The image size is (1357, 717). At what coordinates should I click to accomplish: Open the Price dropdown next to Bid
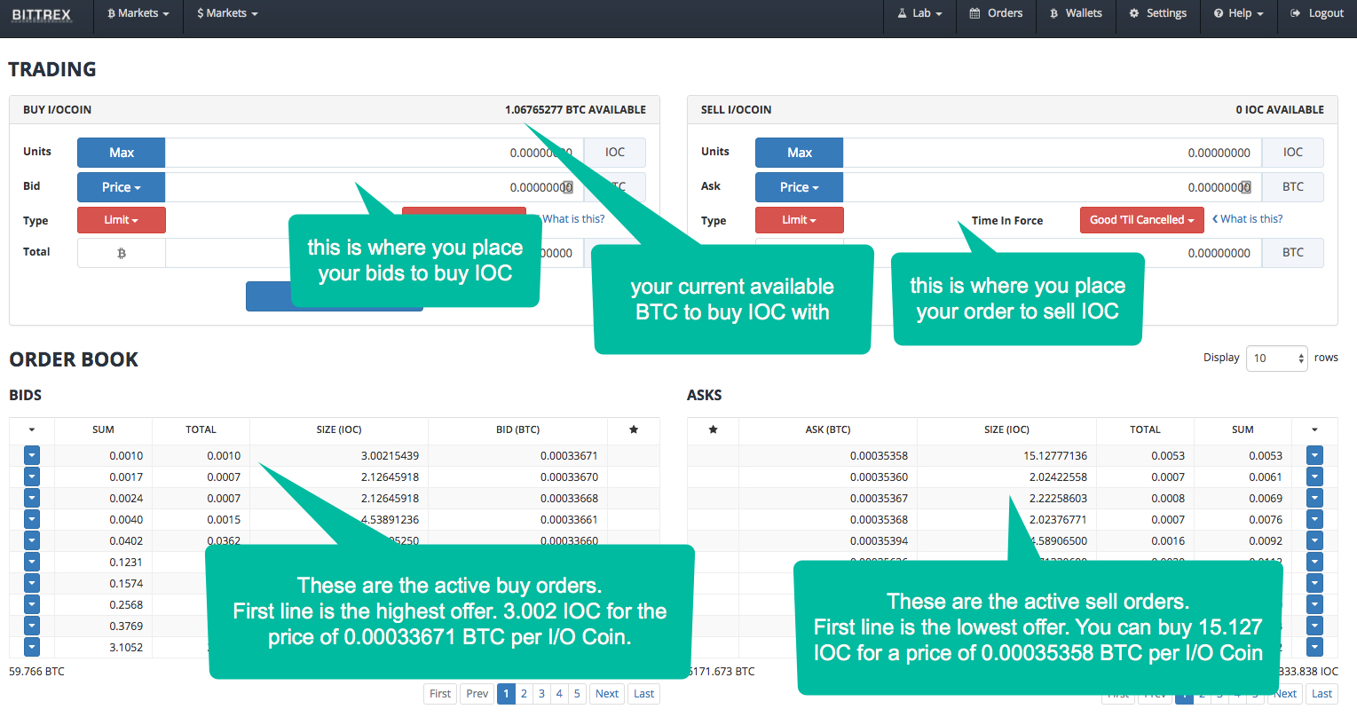pyautogui.click(x=122, y=187)
